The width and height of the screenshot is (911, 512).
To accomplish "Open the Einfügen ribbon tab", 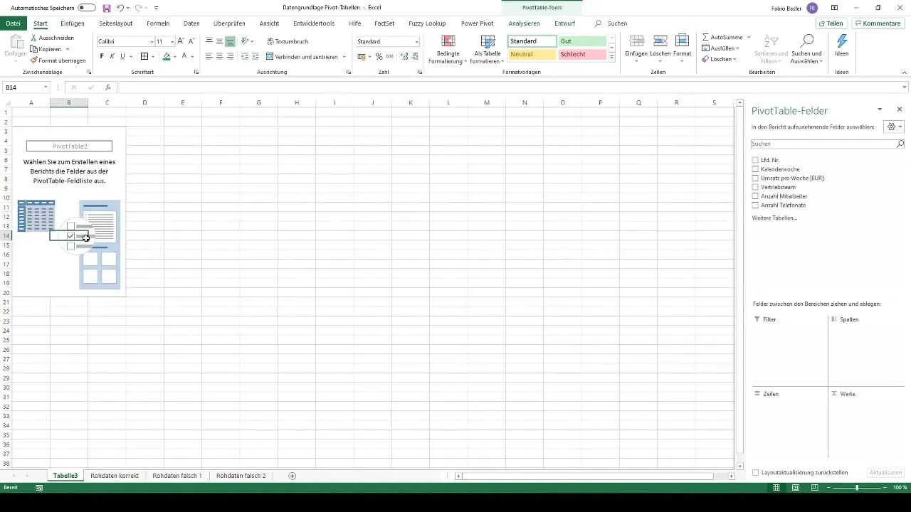I will point(73,23).
